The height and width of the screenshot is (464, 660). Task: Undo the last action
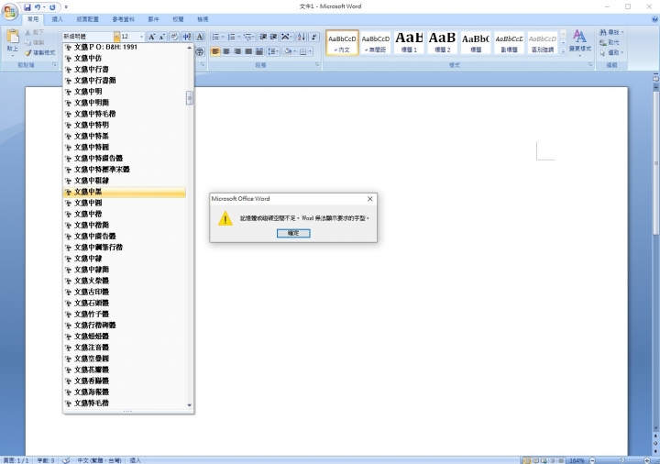[x=38, y=7]
